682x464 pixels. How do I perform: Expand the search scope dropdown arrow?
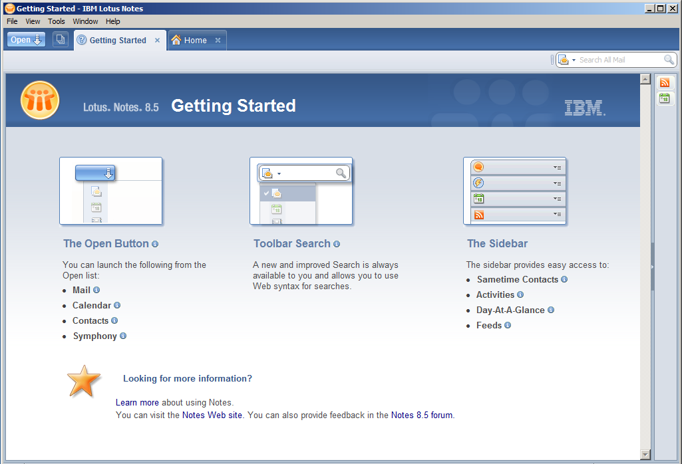point(574,60)
